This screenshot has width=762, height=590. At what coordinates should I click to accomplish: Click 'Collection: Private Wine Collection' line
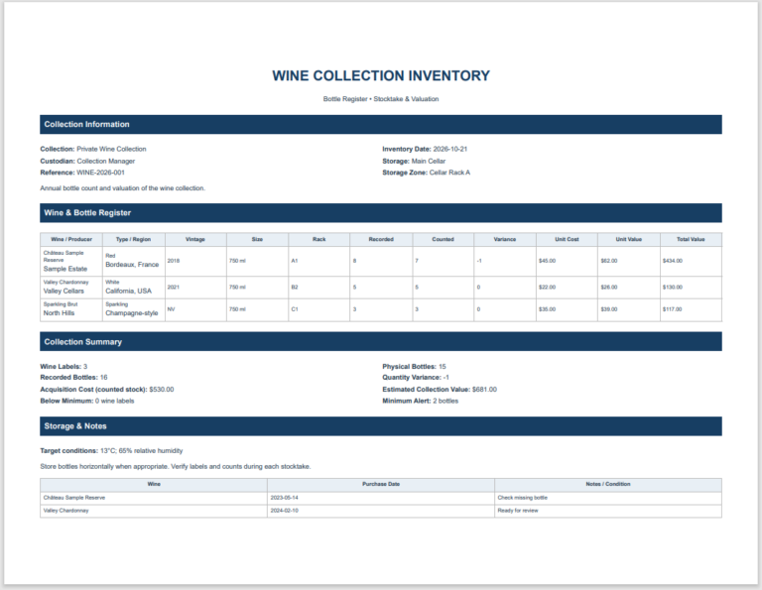click(x=93, y=149)
